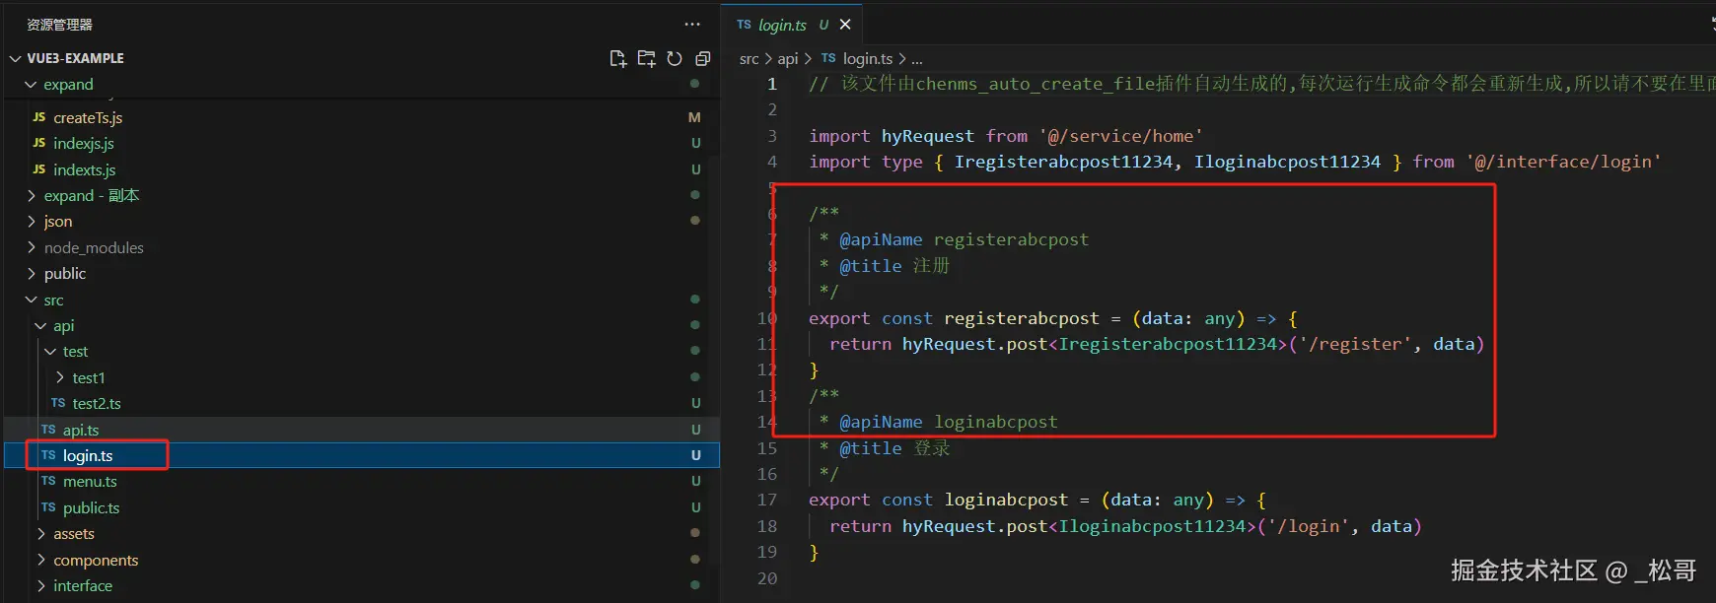This screenshot has width=1716, height=603.
Task: Click the New Folder icon in explorer header
Action: [x=646, y=59]
